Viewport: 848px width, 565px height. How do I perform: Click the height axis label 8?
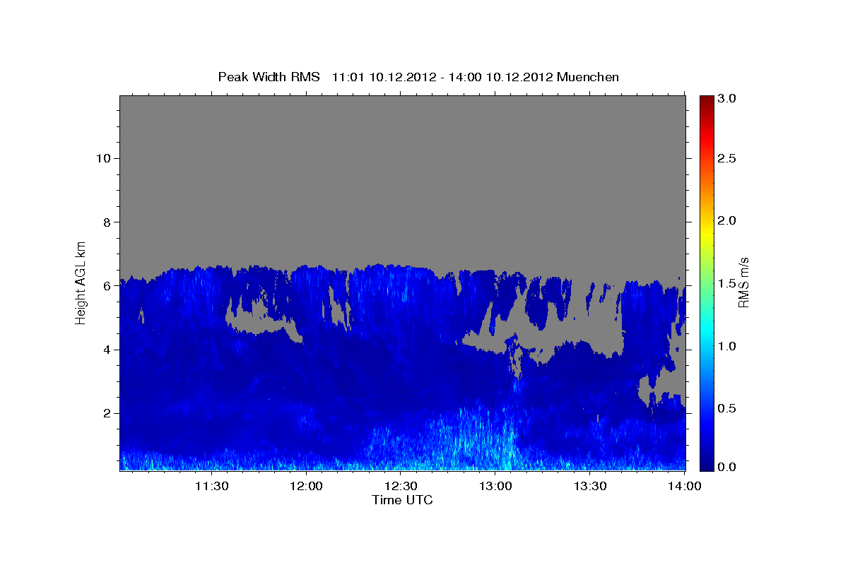tap(105, 222)
